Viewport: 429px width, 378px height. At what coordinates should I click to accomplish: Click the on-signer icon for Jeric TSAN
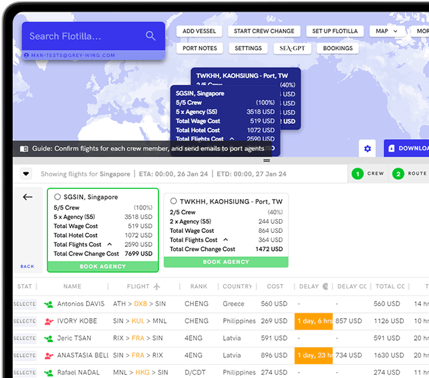[x=49, y=338]
